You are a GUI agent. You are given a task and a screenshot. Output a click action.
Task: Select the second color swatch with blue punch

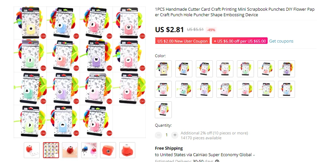point(184,69)
